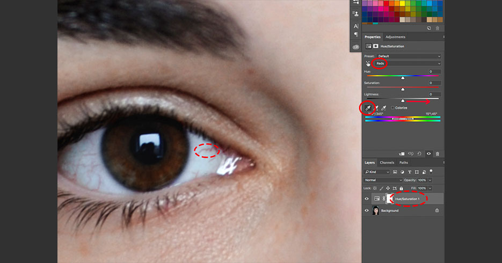Enable the Colorize checkbox
Viewport: 502px width, 263px height.
pyautogui.click(x=393, y=108)
